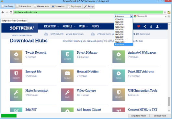
Task: Open the Animated Wallpapers hub link
Action: click(x=142, y=53)
